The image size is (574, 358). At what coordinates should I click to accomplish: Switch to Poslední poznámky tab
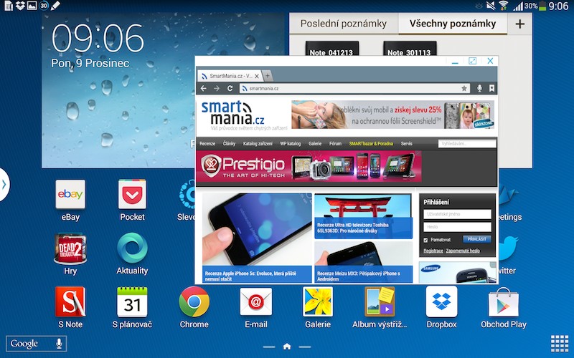pyautogui.click(x=344, y=24)
